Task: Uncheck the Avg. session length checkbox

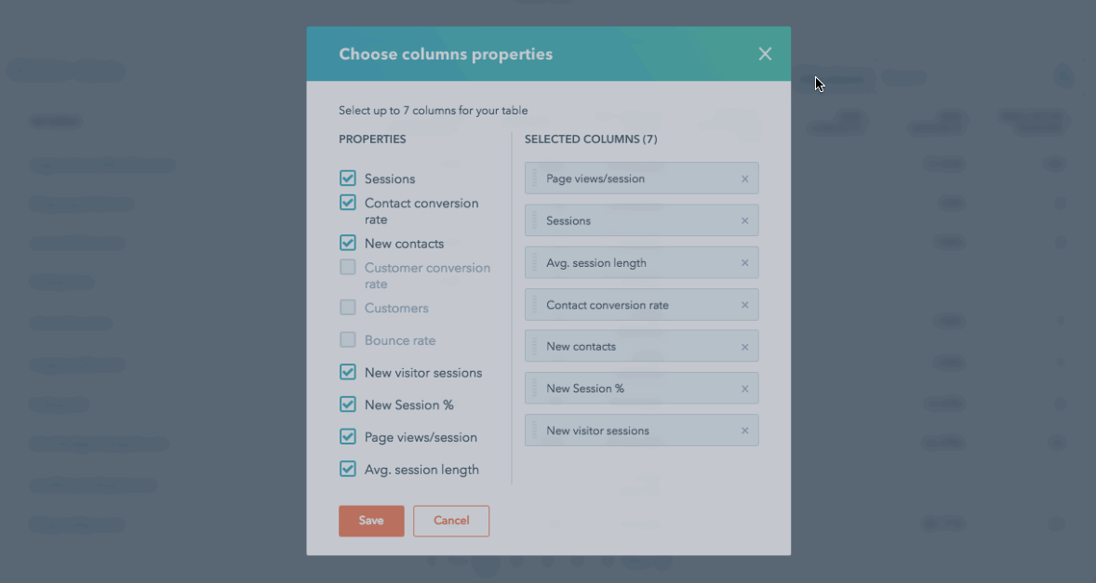Action: (x=348, y=469)
